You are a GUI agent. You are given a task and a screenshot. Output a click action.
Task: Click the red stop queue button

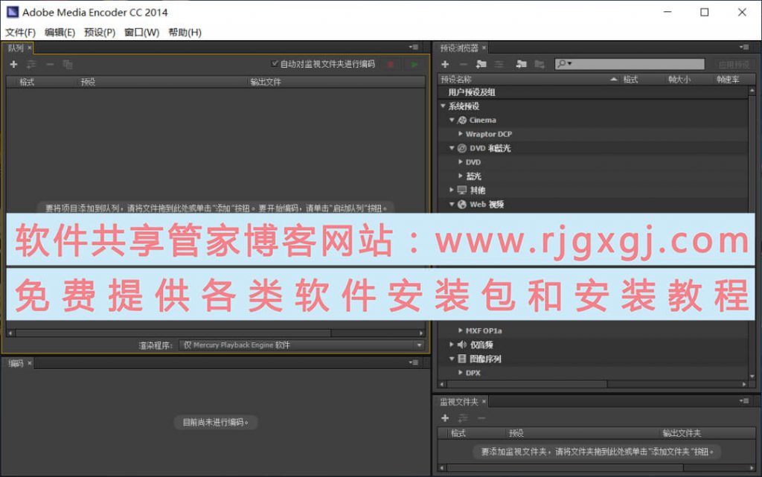pyautogui.click(x=391, y=64)
